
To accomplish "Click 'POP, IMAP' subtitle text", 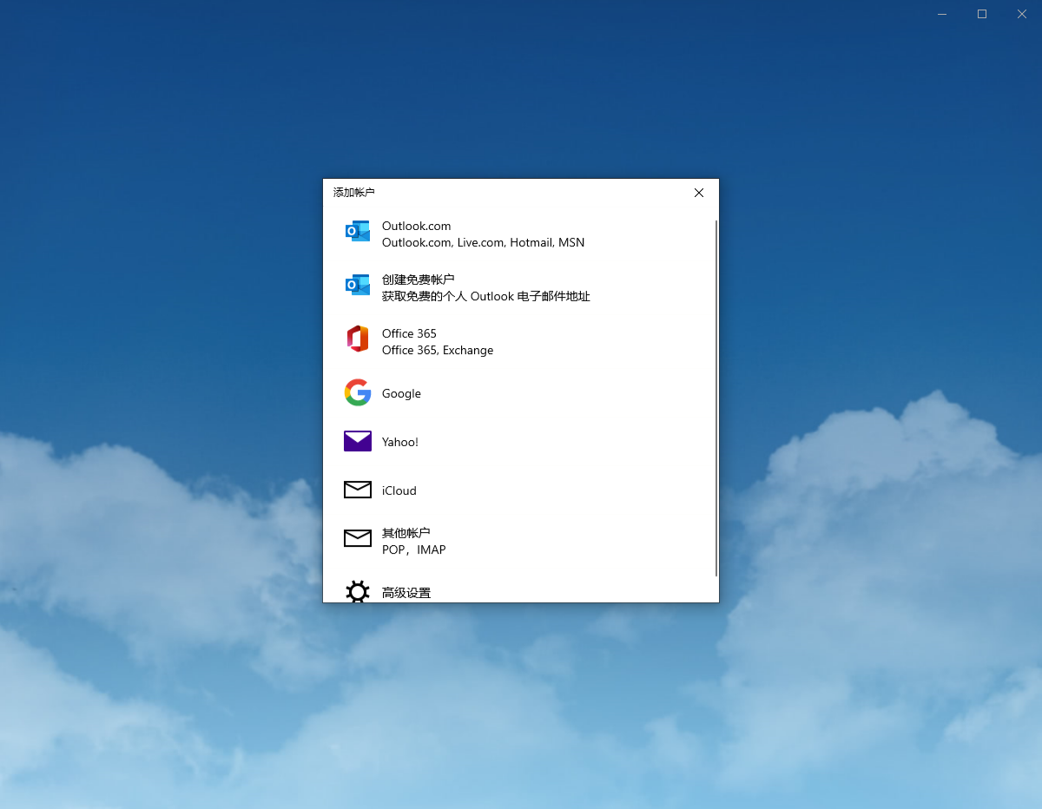I will point(414,549).
